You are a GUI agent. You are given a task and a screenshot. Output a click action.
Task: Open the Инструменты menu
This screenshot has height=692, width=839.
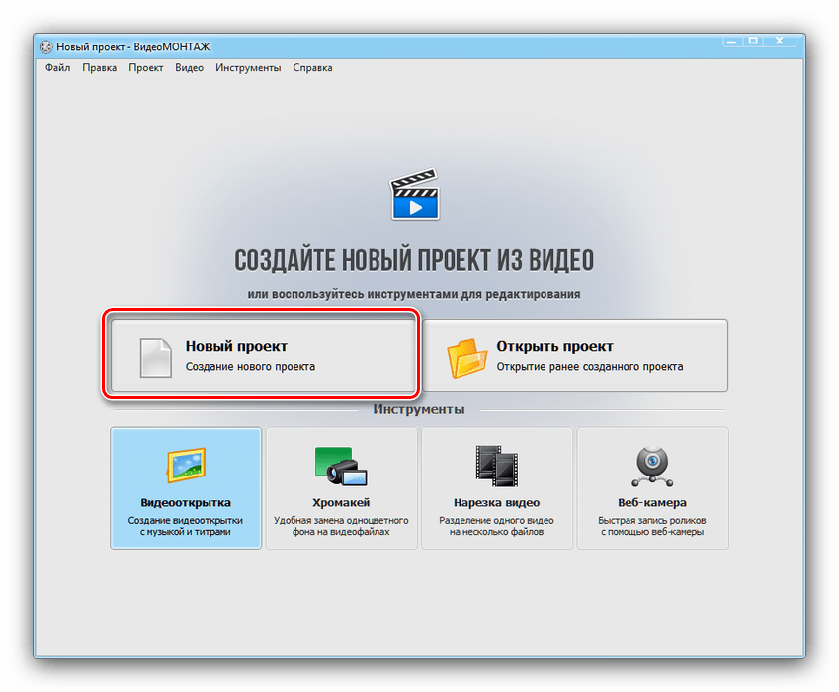pyautogui.click(x=247, y=67)
